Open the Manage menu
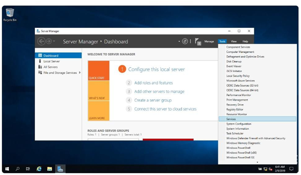The height and width of the screenshot is (175, 301). 209,41
